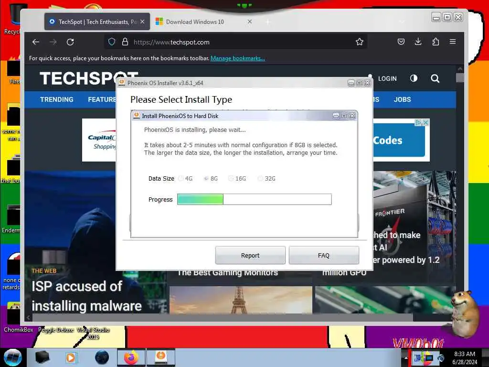
Task: Open the Firefox downloads panel
Action: [x=418, y=42]
